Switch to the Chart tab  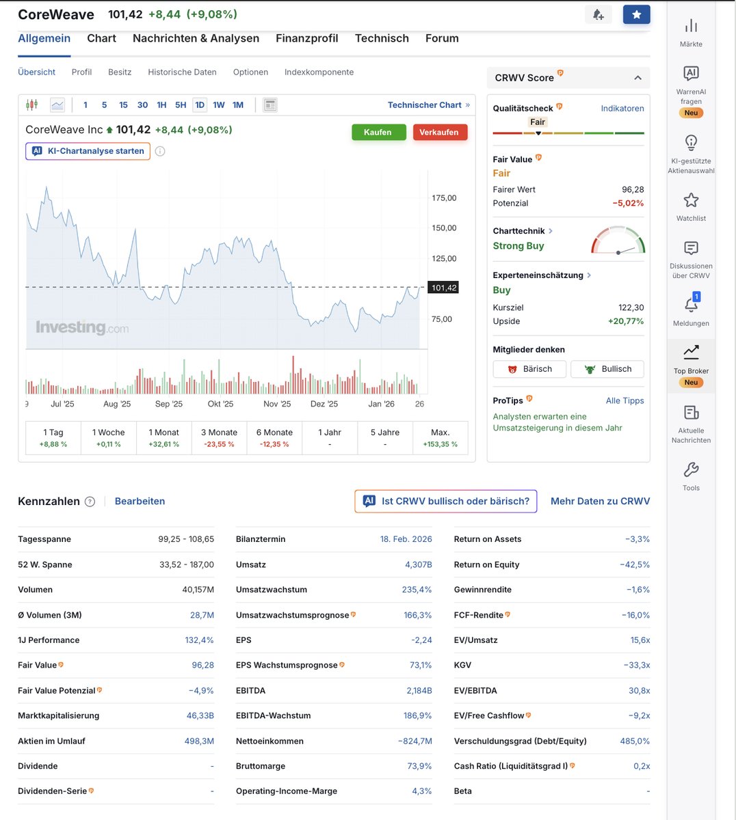101,38
